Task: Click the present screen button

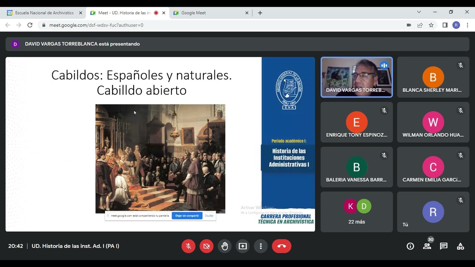Action: tap(243, 246)
